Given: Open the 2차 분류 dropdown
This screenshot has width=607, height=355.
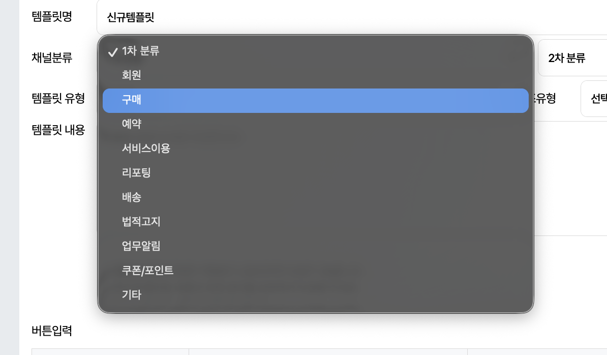Looking at the screenshot, I should click(572, 58).
